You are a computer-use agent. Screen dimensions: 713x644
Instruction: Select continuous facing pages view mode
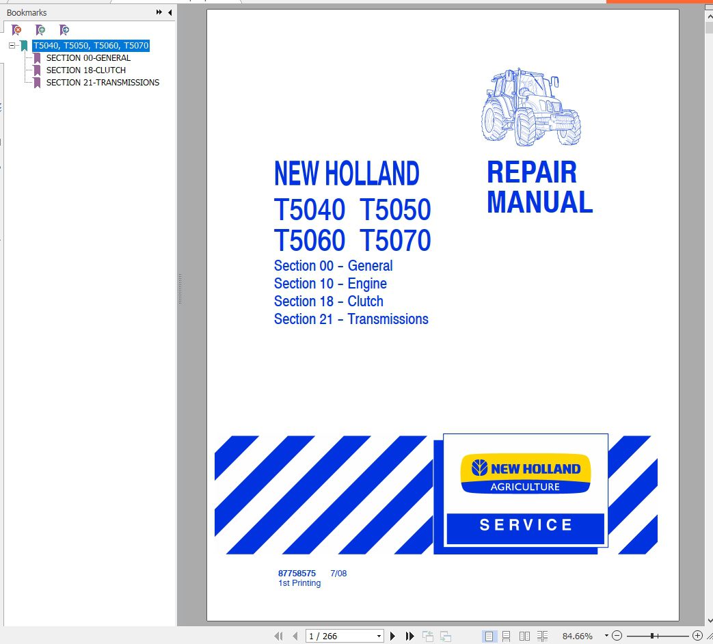click(542, 636)
